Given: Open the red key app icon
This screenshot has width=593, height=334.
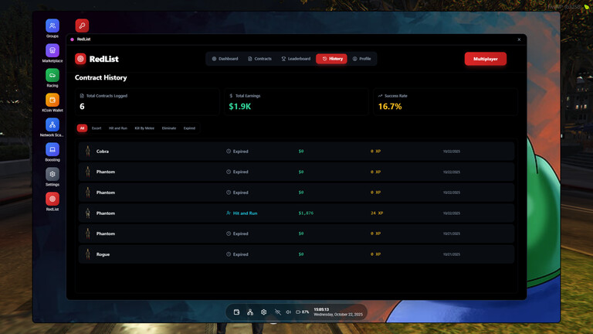Looking at the screenshot, I should 82,26.
